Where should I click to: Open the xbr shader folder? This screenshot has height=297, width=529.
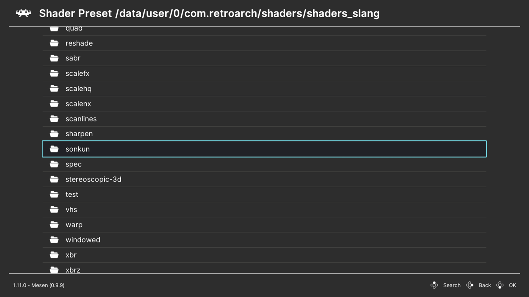point(71,255)
